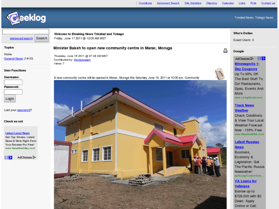Viewport: 279px width, 209px height.
Task: Click the Login button
Action: [10, 99]
